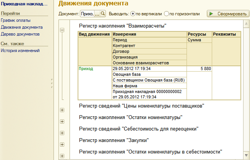The height and width of the screenshot is (160, 250).
Task: Select the 'по вертикали' radio button
Action: 133,14
